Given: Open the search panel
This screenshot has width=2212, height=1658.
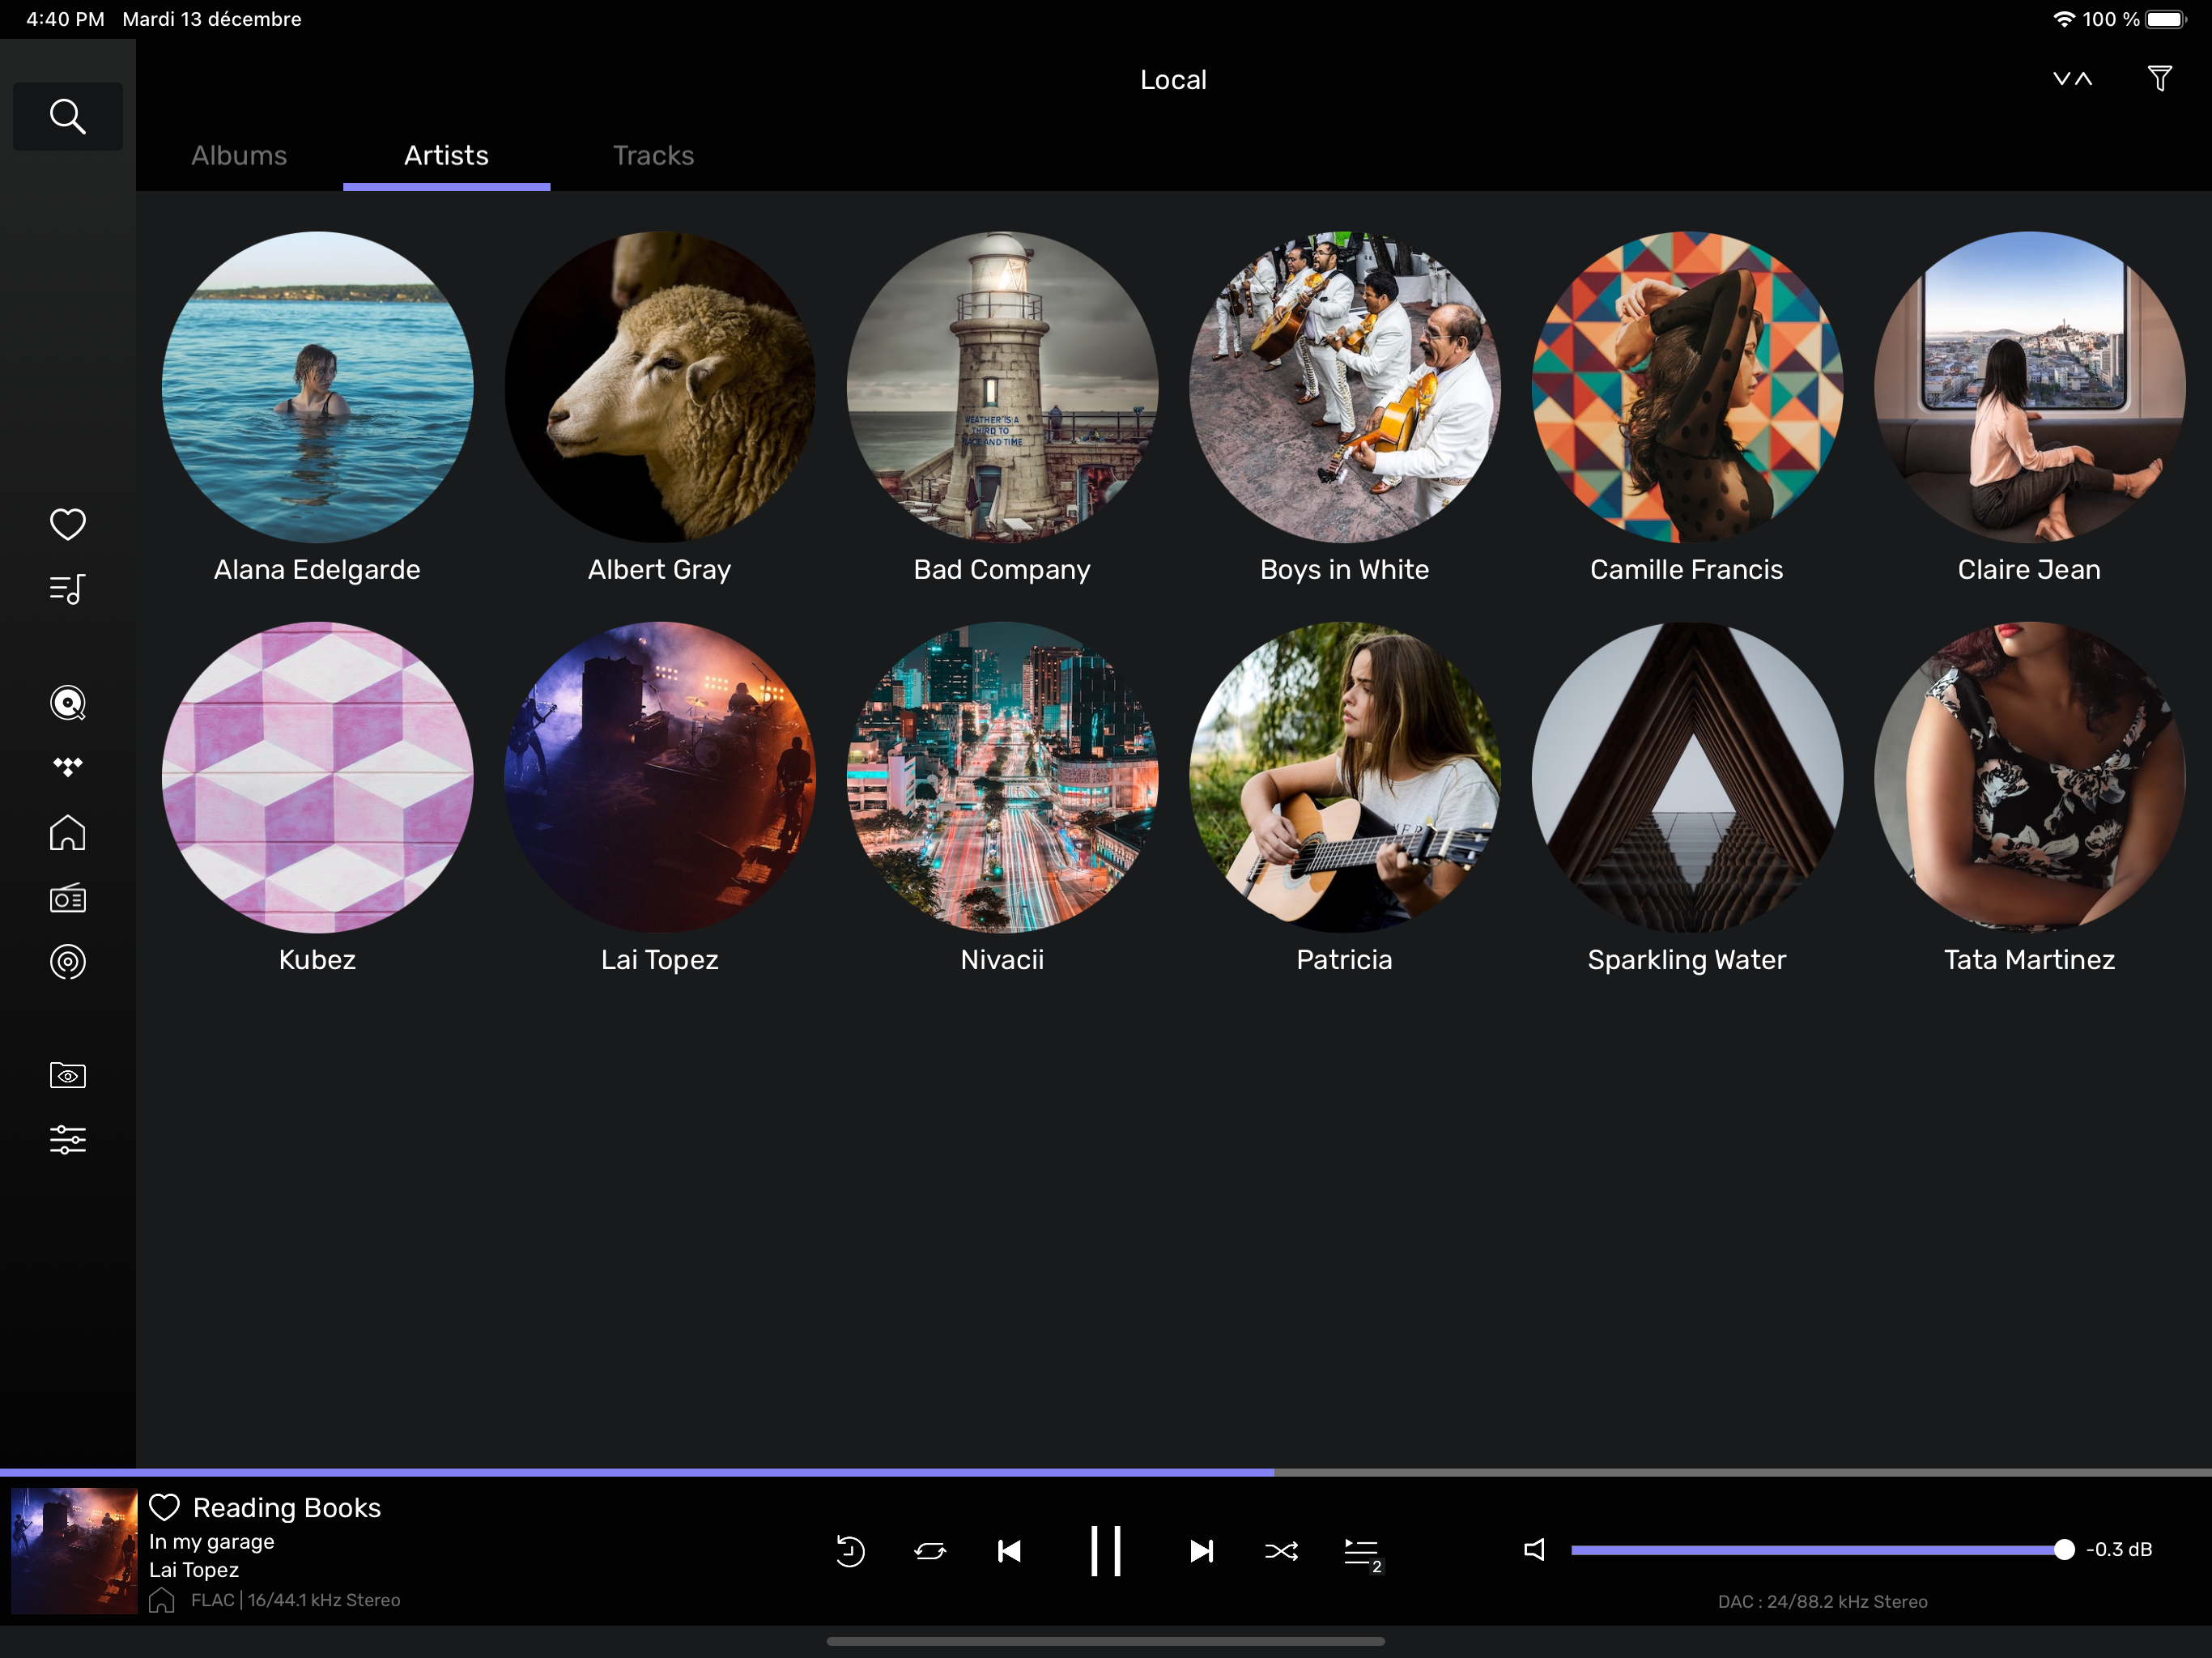Looking at the screenshot, I should click(x=67, y=116).
